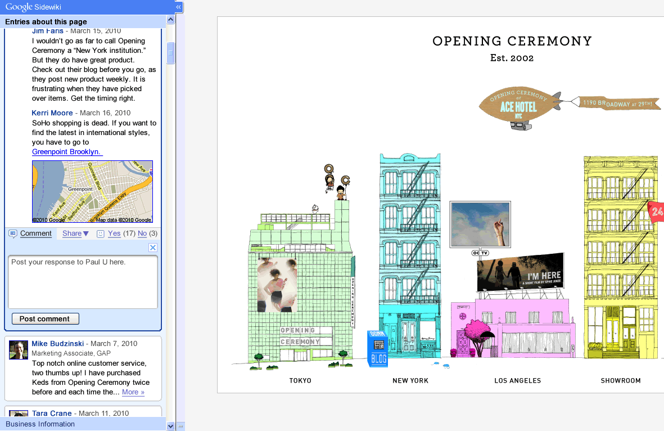The height and width of the screenshot is (431, 664).
Task: Click the LOS ANGELES label
Action: click(517, 380)
